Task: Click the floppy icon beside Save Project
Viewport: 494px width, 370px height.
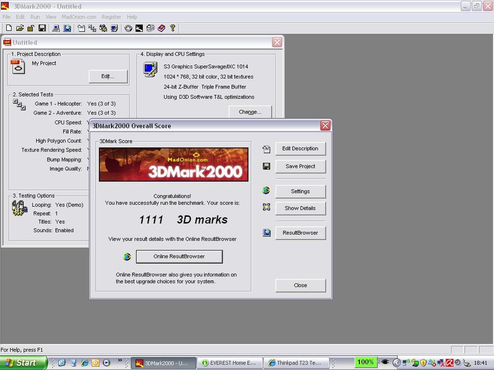Action: (266, 166)
